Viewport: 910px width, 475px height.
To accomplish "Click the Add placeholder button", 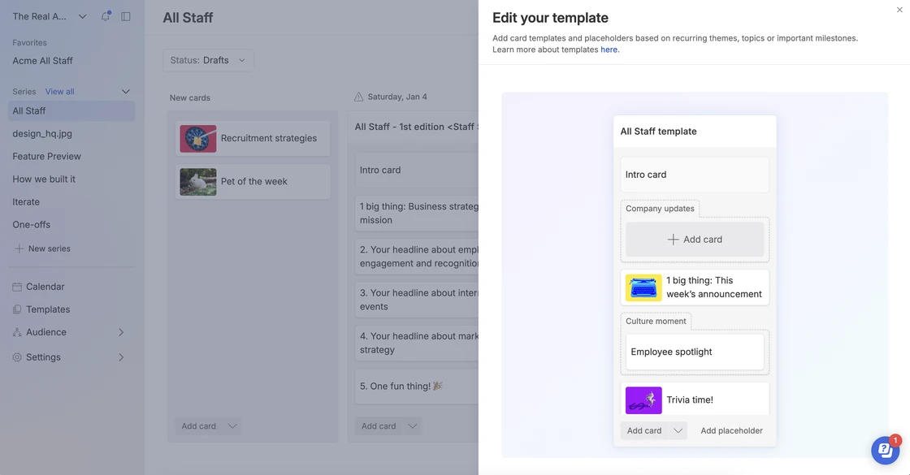I will click(x=731, y=430).
